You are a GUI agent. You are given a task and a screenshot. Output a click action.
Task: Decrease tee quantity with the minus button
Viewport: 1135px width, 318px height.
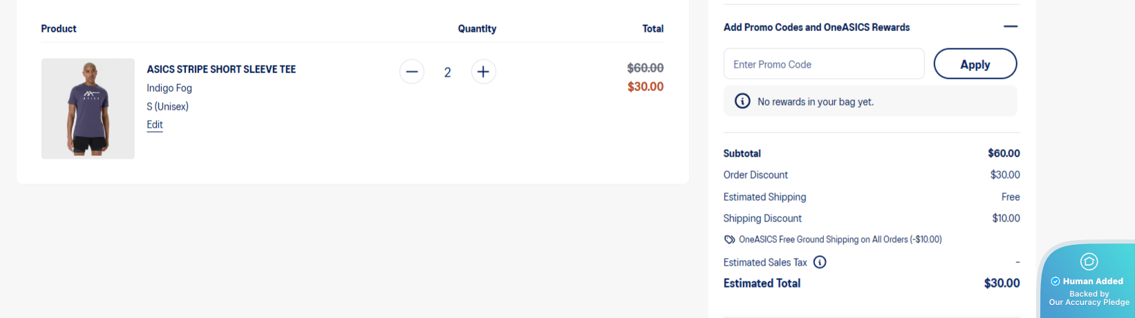[412, 72]
